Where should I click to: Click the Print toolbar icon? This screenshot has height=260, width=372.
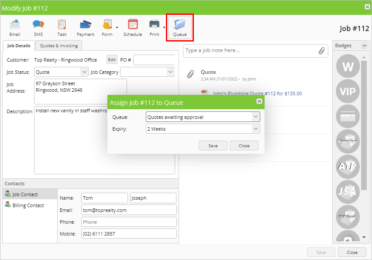[154, 28]
